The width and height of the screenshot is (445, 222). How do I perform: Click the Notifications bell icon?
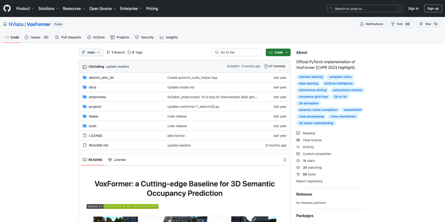coord(362,24)
